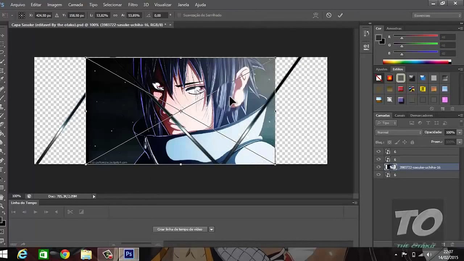
Task: Commit the transform with the checkmark
Action: pos(340,15)
